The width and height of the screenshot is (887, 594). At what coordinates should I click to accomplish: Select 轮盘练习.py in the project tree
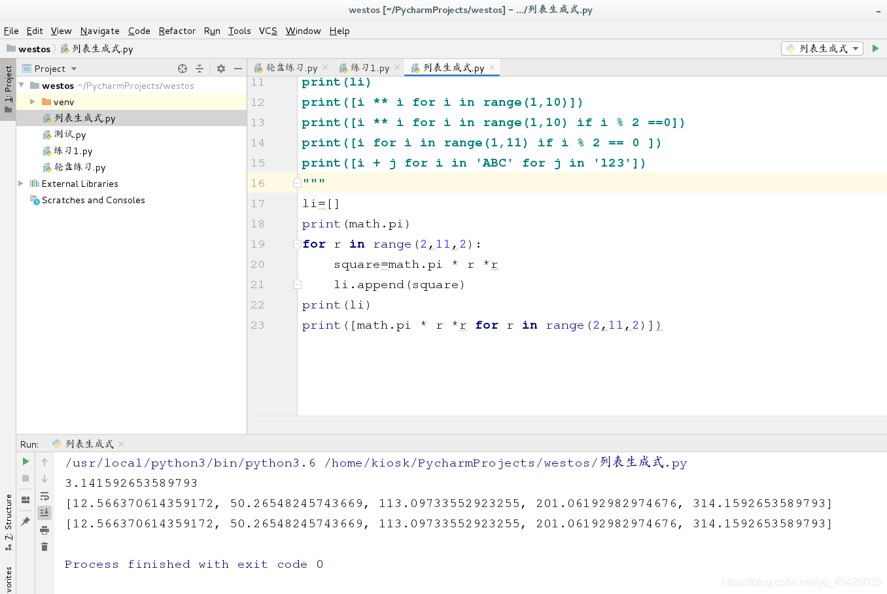click(x=79, y=167)
